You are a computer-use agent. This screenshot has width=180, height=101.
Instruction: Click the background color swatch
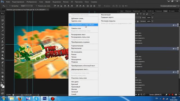(x=4, y=87)
